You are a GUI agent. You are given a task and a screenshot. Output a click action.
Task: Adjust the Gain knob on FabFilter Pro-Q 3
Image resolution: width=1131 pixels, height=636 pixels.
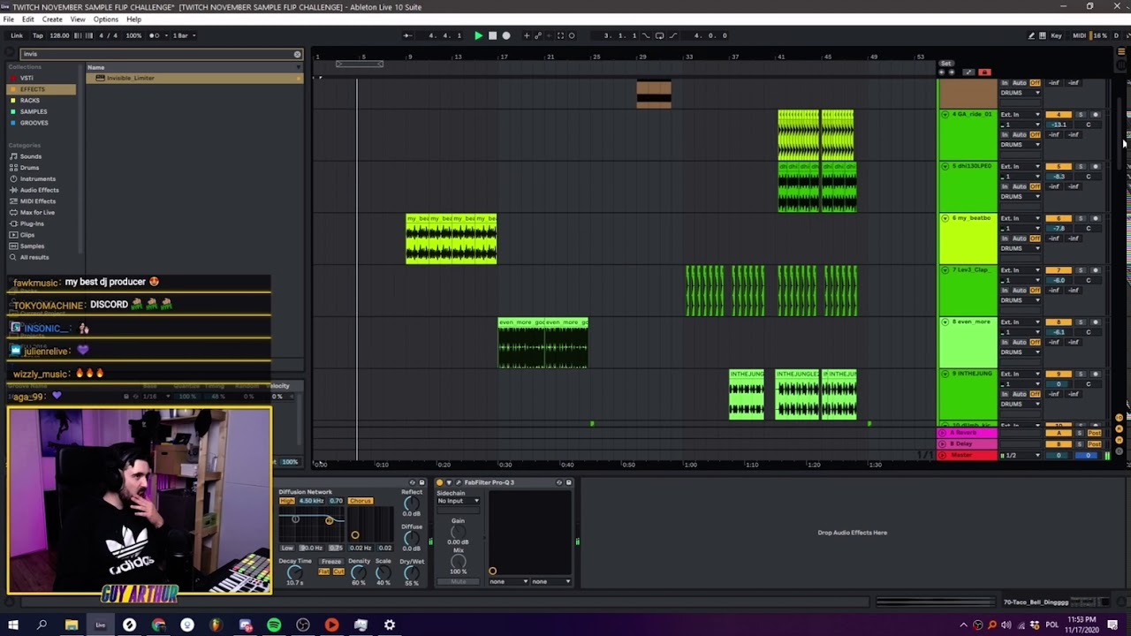point(458,531)
